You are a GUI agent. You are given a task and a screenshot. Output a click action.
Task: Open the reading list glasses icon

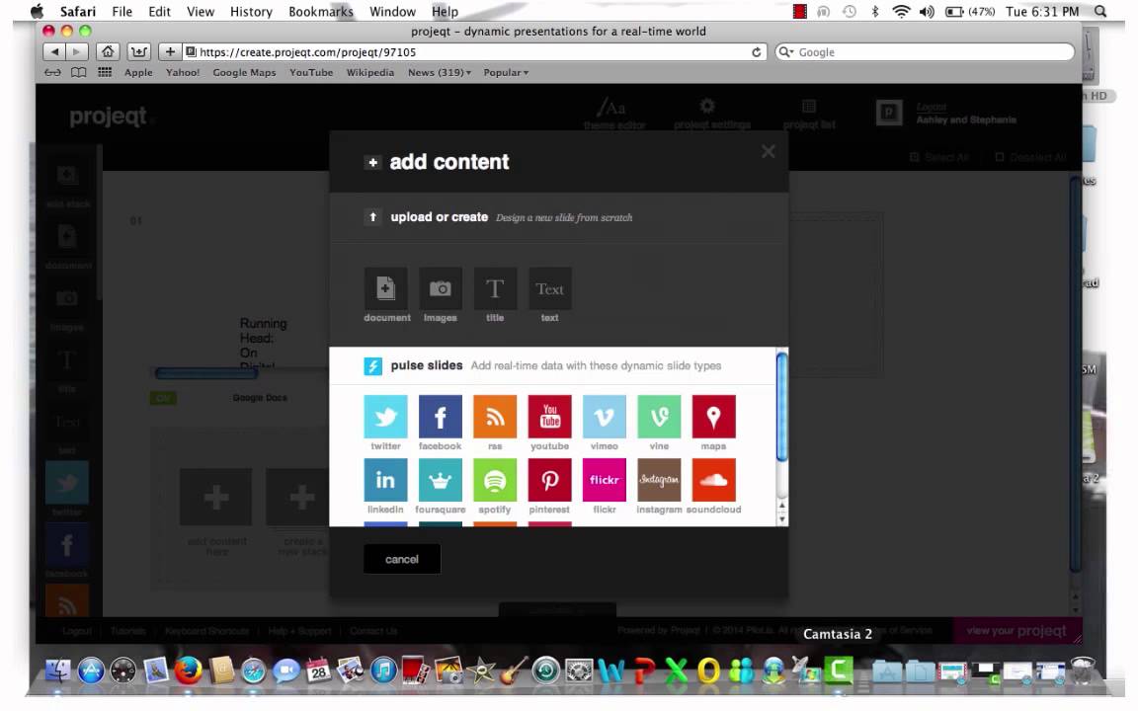(x=52, y=72)
